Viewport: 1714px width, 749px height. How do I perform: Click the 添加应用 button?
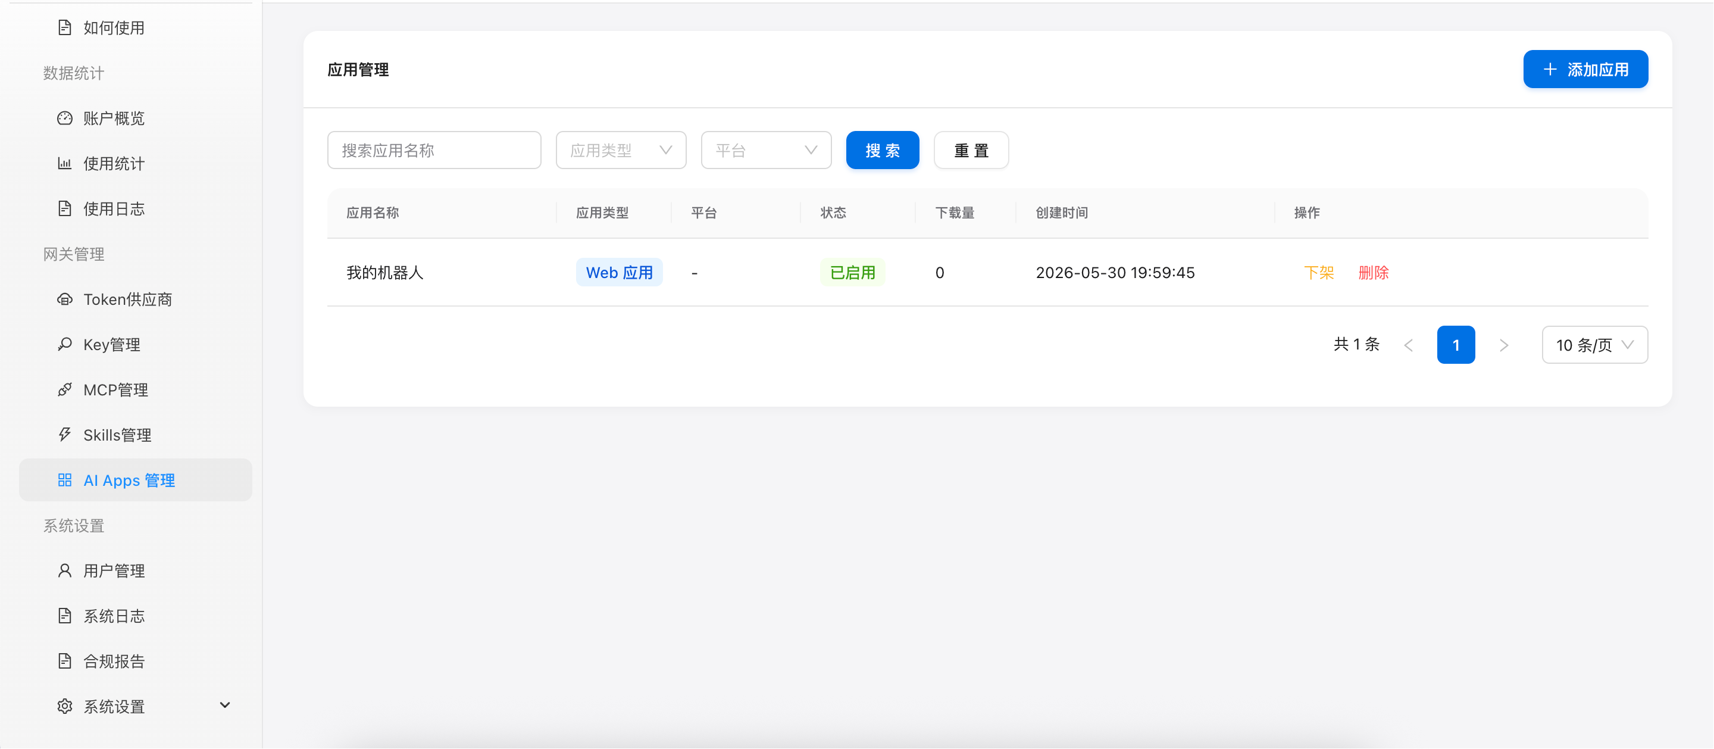(x=1585, y=69)
